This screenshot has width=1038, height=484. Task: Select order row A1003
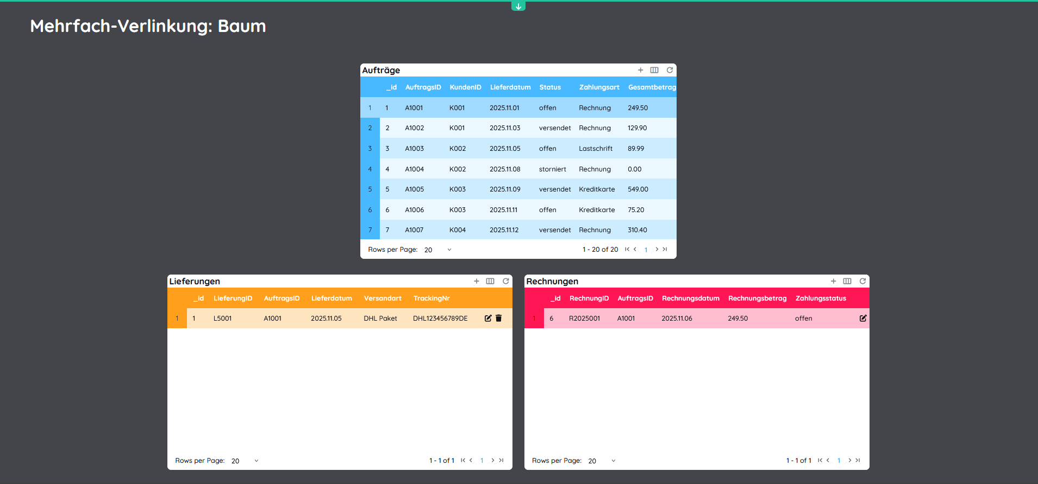[x=414, y=149]
